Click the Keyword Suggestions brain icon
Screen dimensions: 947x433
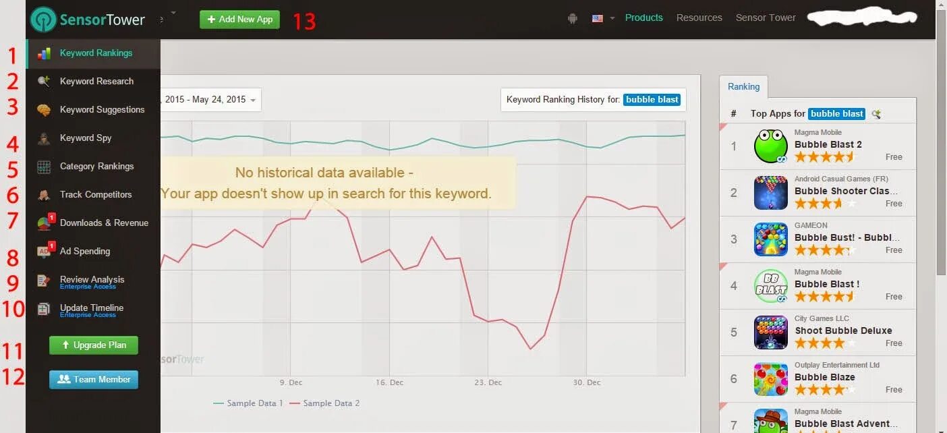pos(44,110)
